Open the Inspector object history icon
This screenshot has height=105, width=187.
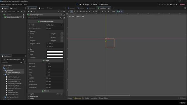tap(64, 12)
